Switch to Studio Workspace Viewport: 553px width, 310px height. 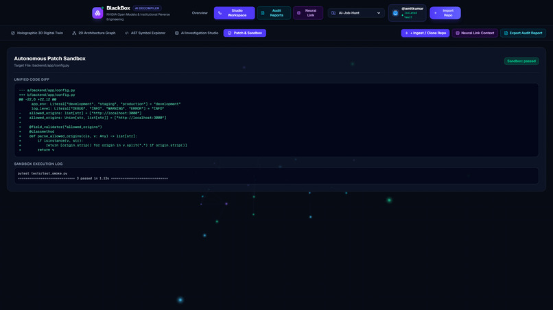pyautogui.click(x=234, y=13)
